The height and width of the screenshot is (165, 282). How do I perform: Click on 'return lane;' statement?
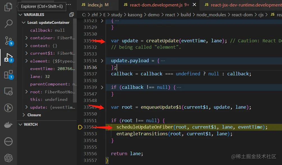[x=127, y=154]
